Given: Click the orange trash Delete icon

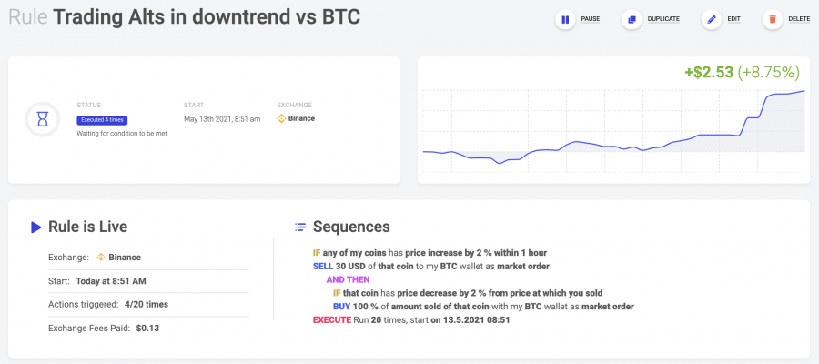Looking at the screenshot, I should [x=773, y=20].
